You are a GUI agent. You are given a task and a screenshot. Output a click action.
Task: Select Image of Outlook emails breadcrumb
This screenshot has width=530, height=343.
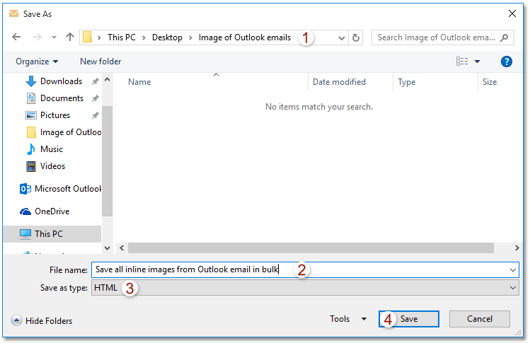tap(244, 37)
